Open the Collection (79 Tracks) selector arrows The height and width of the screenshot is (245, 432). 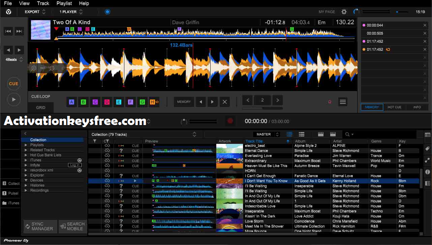[194, 134]
